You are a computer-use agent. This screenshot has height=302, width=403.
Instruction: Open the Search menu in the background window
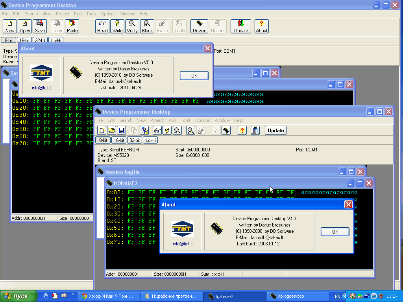click(31, 14)
